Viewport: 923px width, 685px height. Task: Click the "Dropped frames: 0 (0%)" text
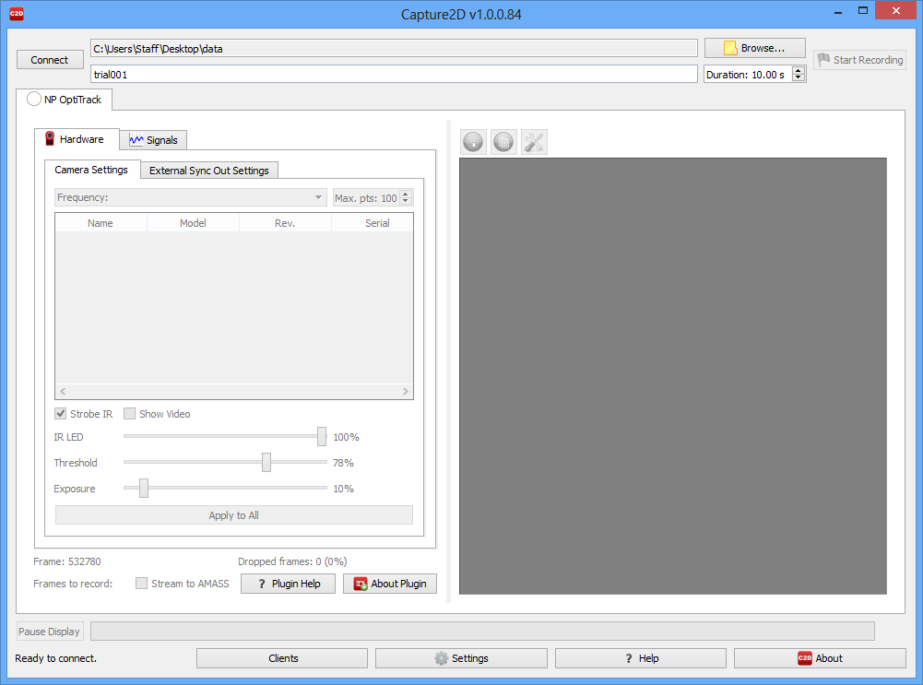tap(292, 561)
